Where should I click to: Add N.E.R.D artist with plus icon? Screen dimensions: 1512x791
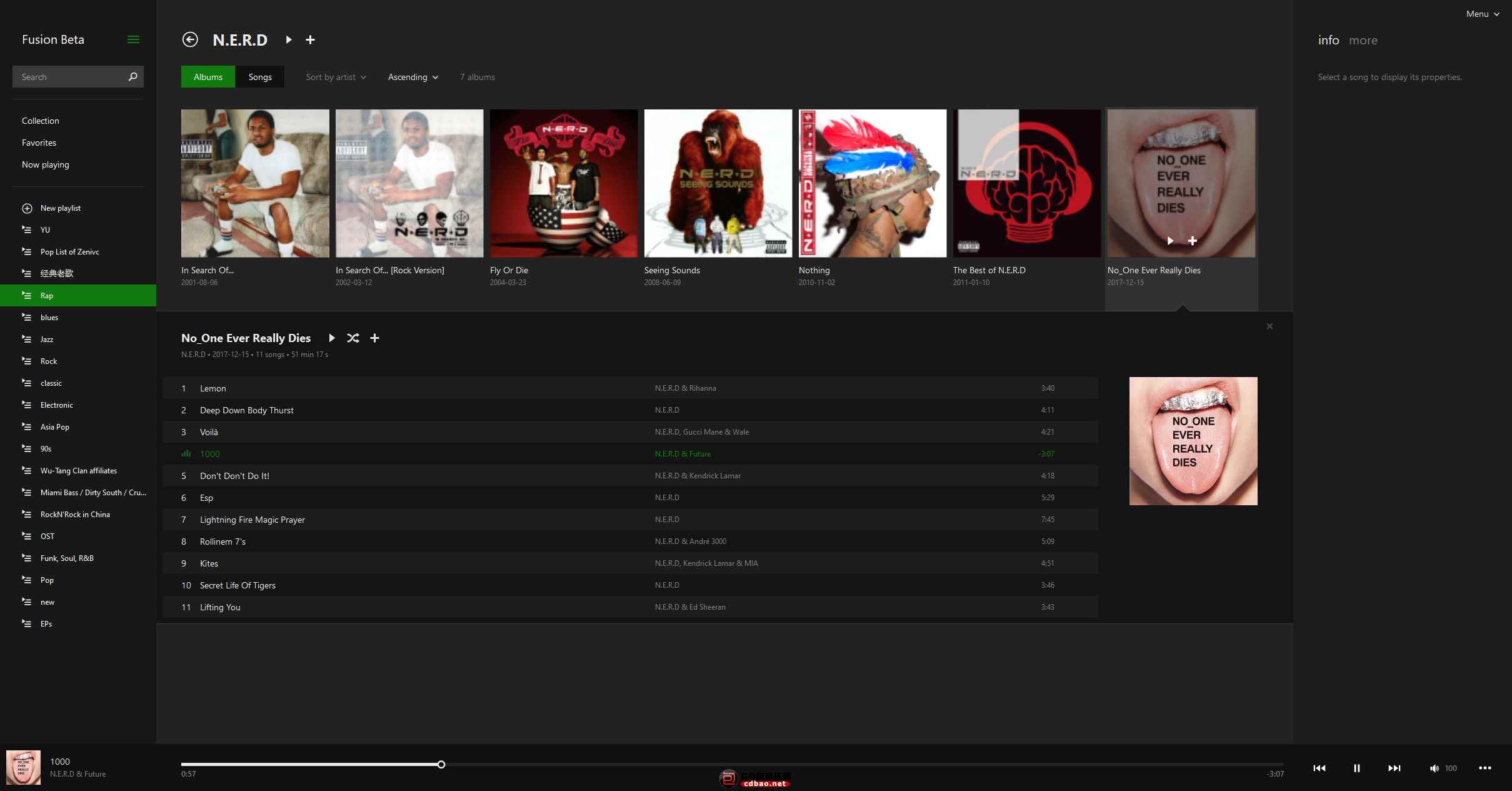(310, 39)
